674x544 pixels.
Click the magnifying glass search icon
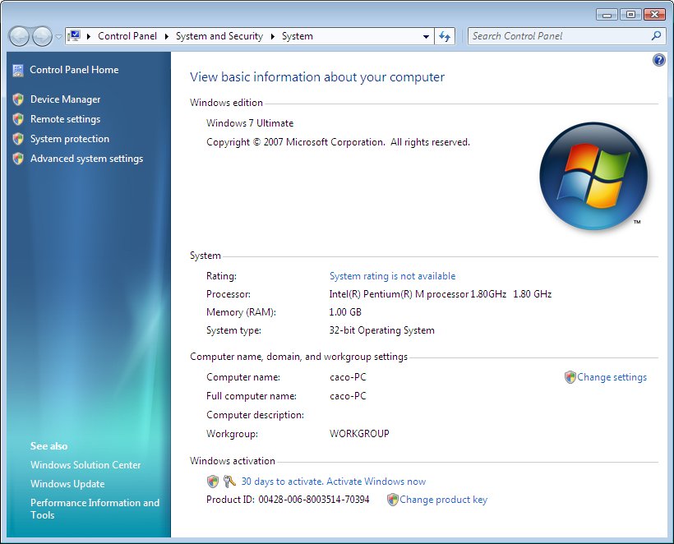click(x=657, y=35)
